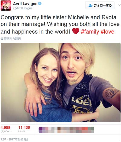121x142 pixels.
Task: Click the blue verified badge
Action: point(40,4)
